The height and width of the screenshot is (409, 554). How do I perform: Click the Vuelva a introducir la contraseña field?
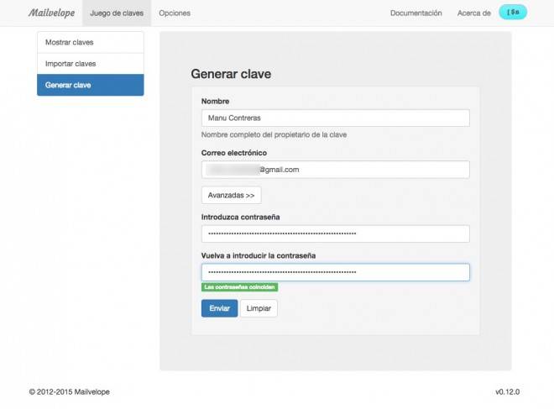click(335, 272)
